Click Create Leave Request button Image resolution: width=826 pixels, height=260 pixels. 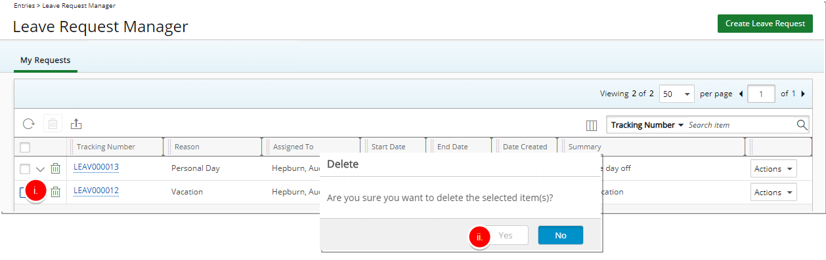(765, 24)
